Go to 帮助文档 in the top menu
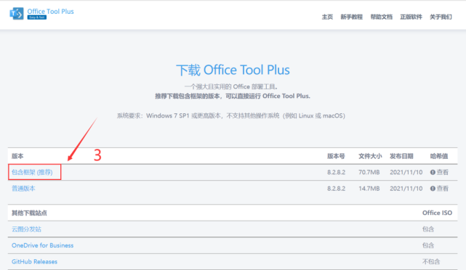Image resolution: width=466 pixels, height=270 pixels. tap(381, 17)
